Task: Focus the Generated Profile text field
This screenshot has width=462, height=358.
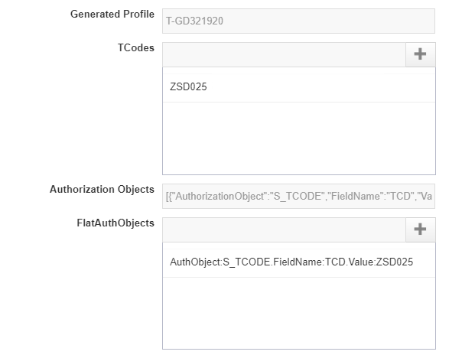Action: 298,21
